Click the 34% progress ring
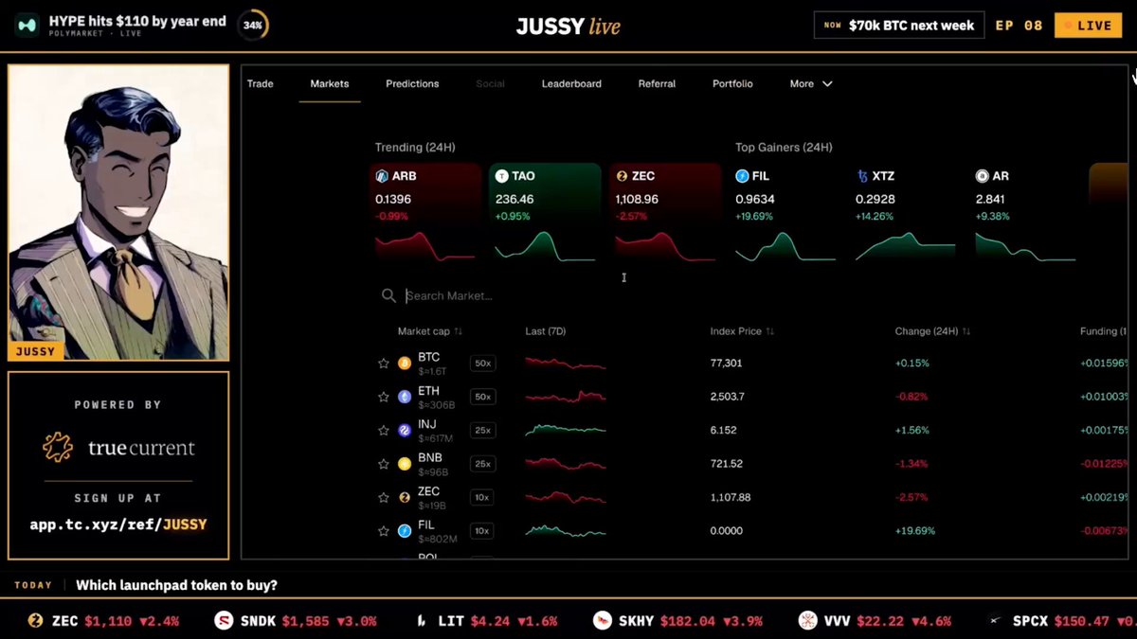 pyautogui.click(x=253, y=26)
